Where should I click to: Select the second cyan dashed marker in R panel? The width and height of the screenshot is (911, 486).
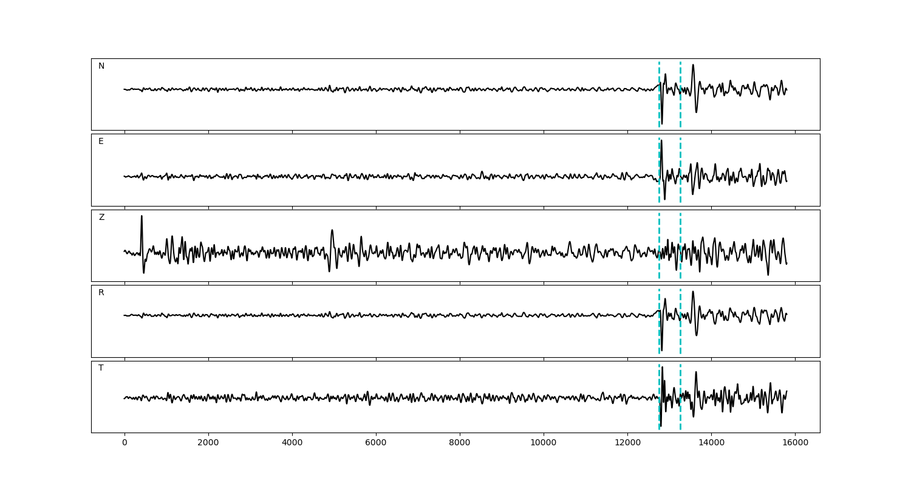tap(680, 334)
